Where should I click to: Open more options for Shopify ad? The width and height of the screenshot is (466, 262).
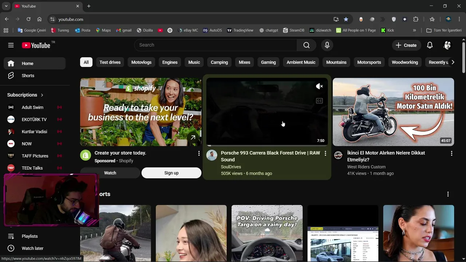click(x=199, y=154)
